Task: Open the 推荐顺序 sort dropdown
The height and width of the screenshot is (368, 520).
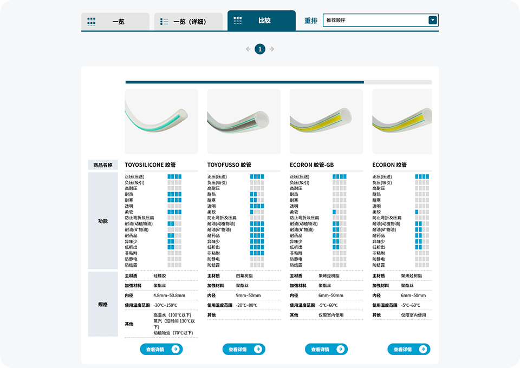Action: 381,20
